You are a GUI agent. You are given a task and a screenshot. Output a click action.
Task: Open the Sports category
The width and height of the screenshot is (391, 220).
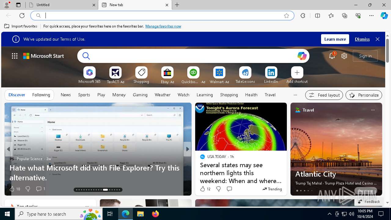(x=84, y=95)
